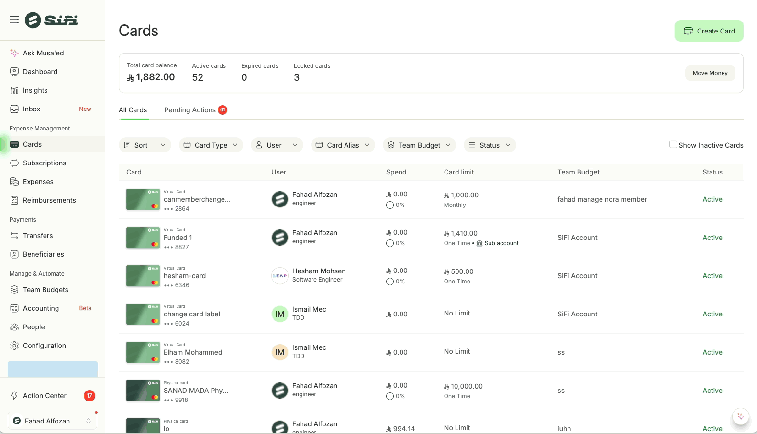757x434 pixels.
Task: Expand the Fahad Alfozan account switcher
Action: (x=52, y=421)
